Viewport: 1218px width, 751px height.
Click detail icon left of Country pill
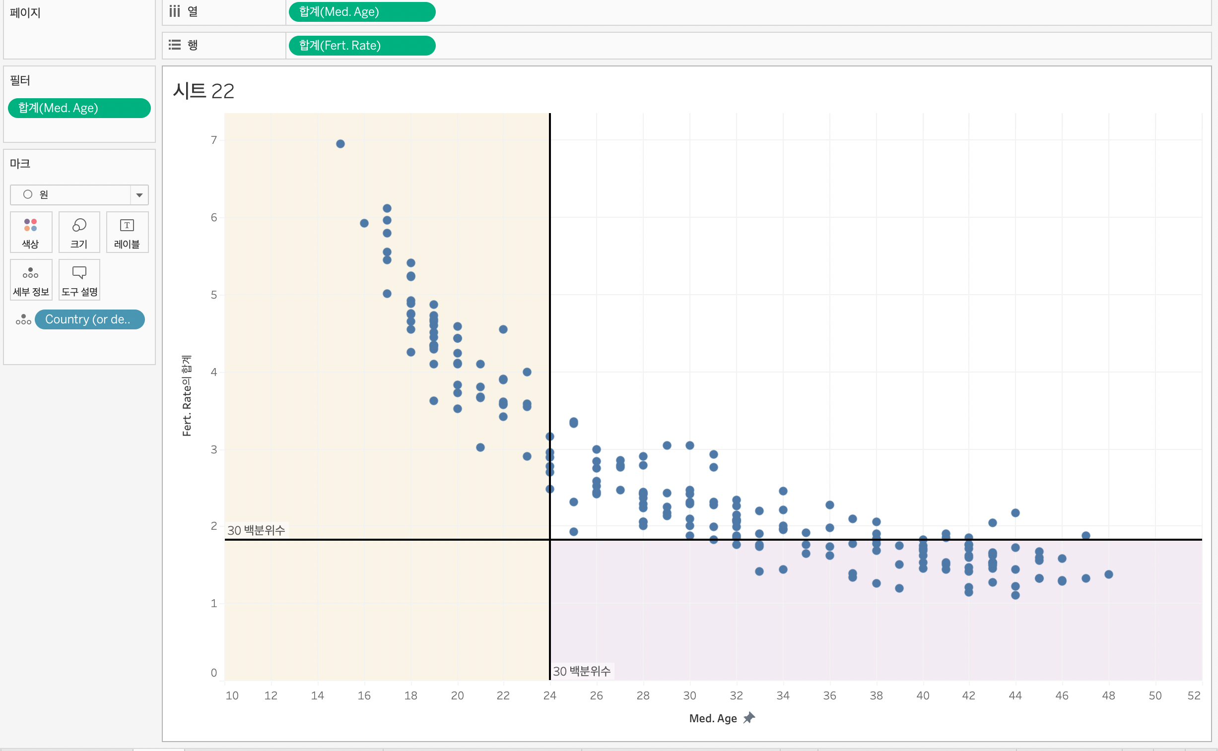coord(23,319)
